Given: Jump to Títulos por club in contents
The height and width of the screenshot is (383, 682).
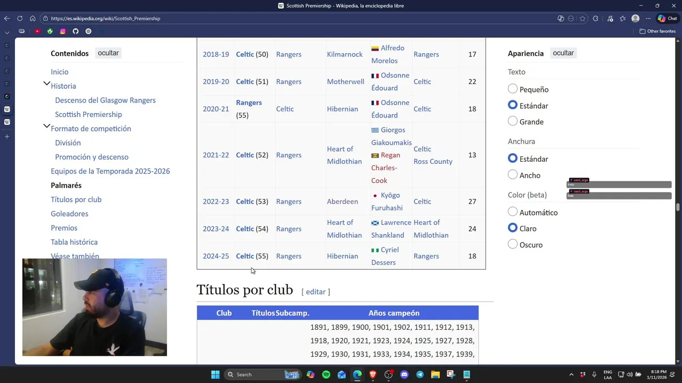Looking at the screenshot, I should (x=76, y=199).
